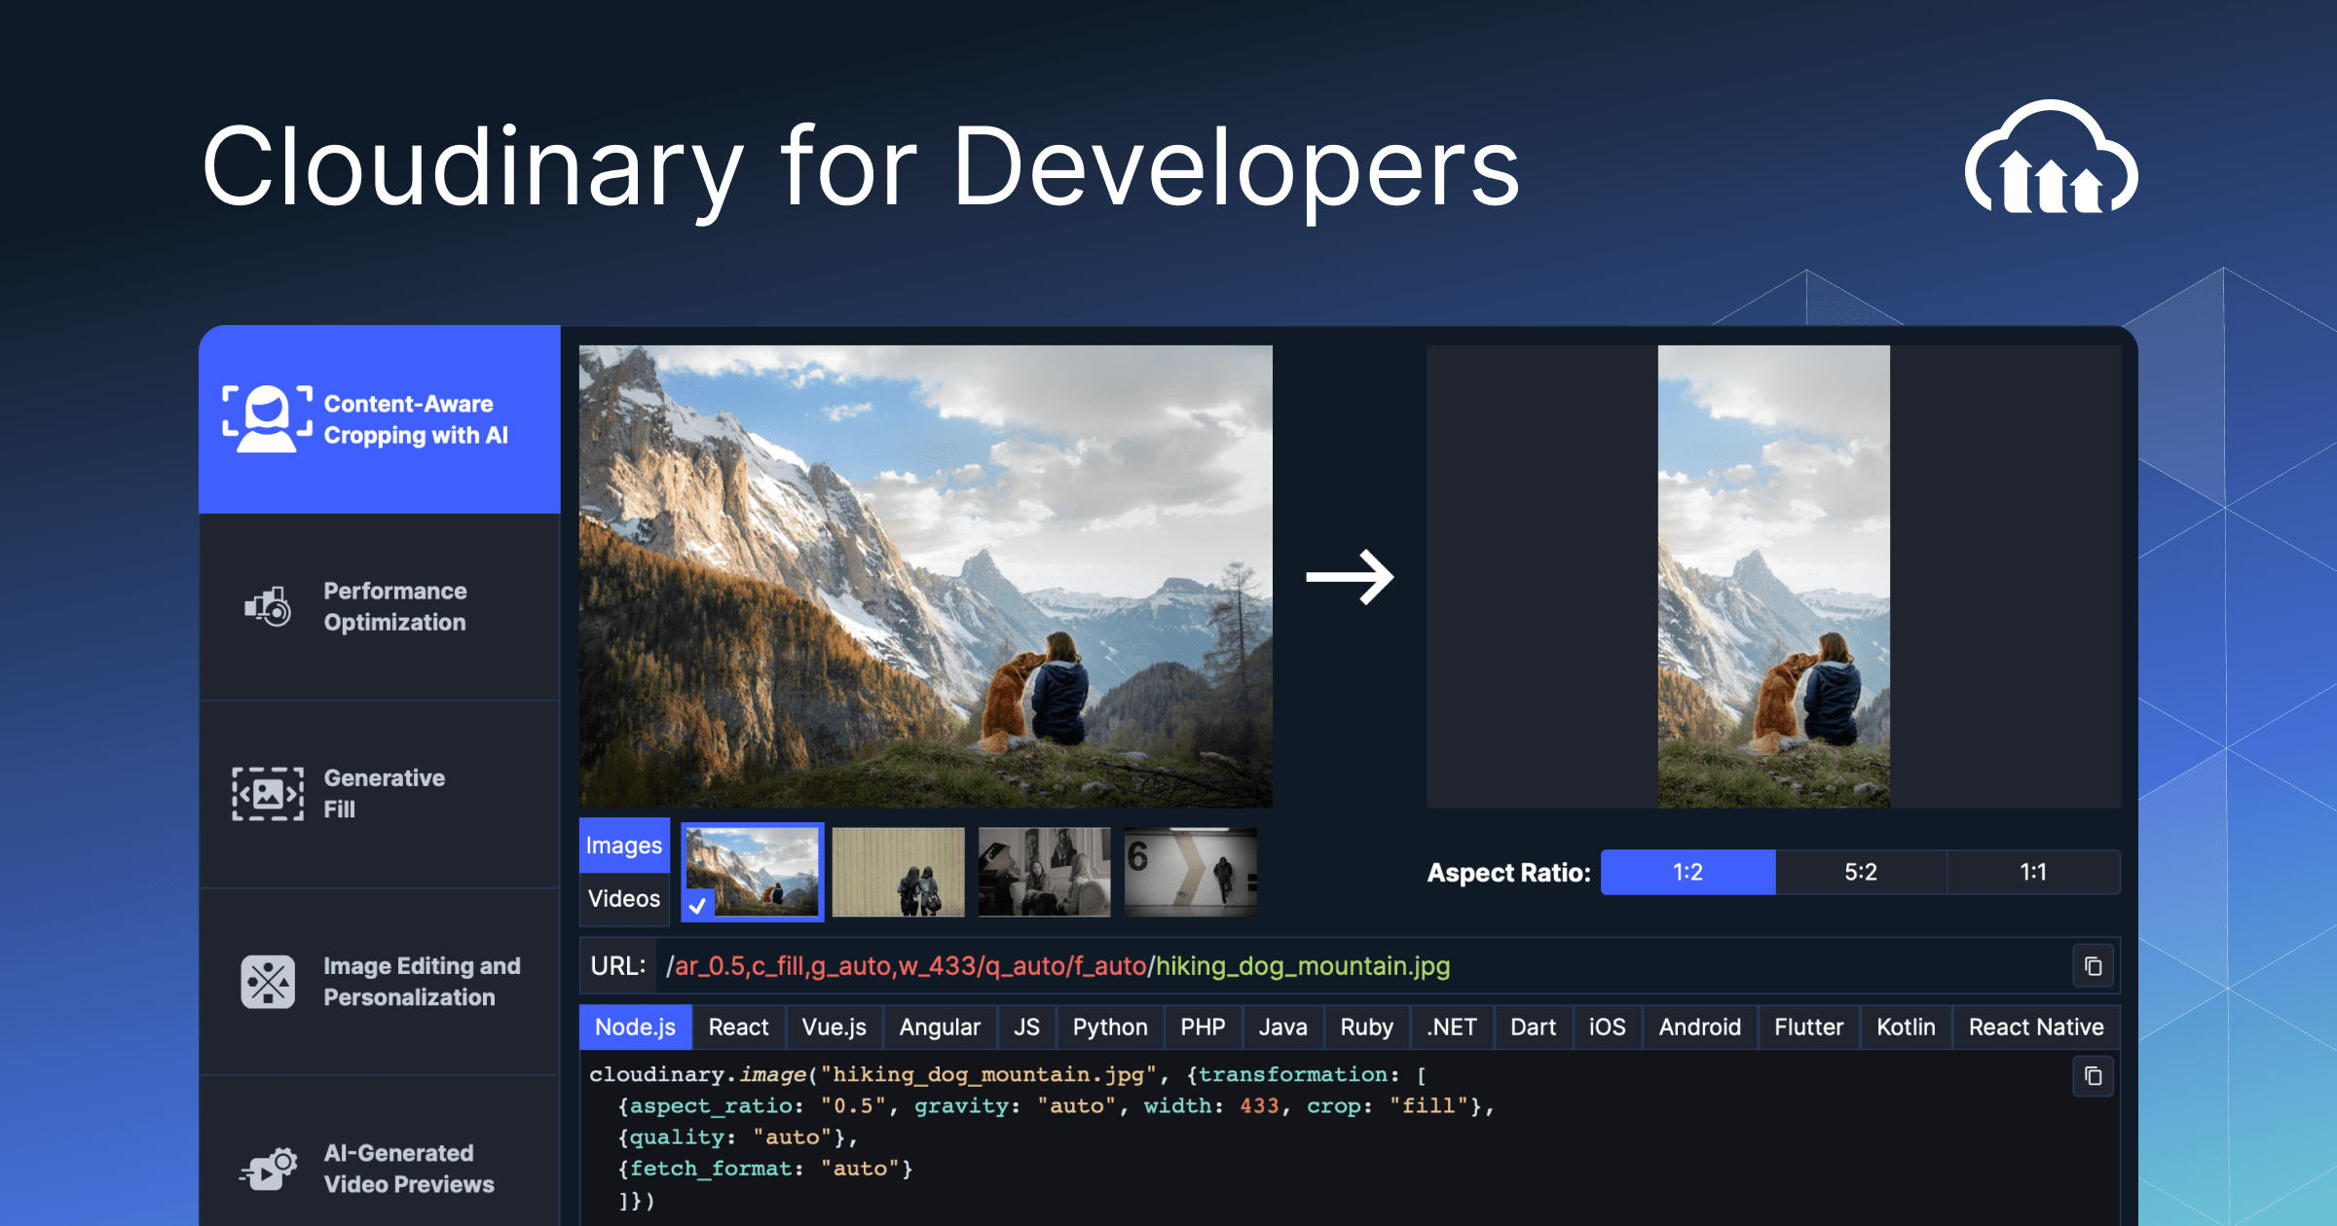This screenshot has height=1226, width=2337.
Task: Select the black-and-white group thumbnail
Action: [1044, 872]
